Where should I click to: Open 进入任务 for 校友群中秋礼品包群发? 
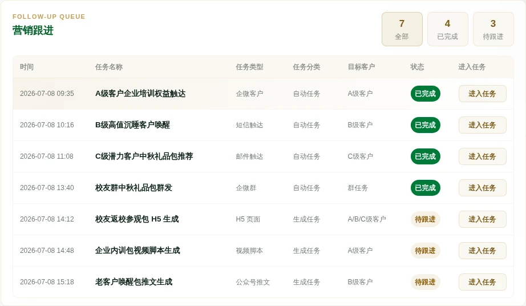point(482,188)
